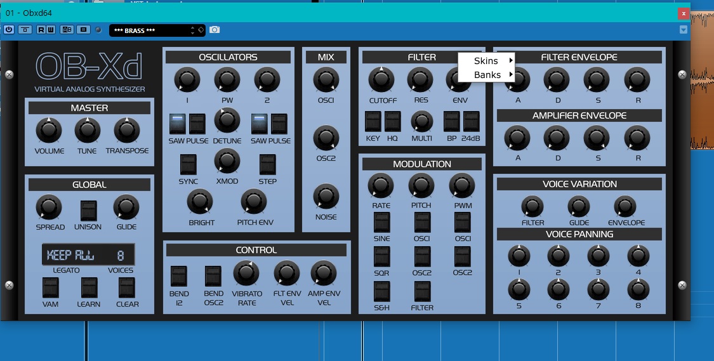Toggle filter BP switch
714x361 pixels.
coord(452,122)
